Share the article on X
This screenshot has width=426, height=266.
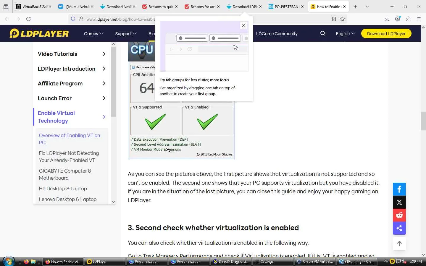399,202
